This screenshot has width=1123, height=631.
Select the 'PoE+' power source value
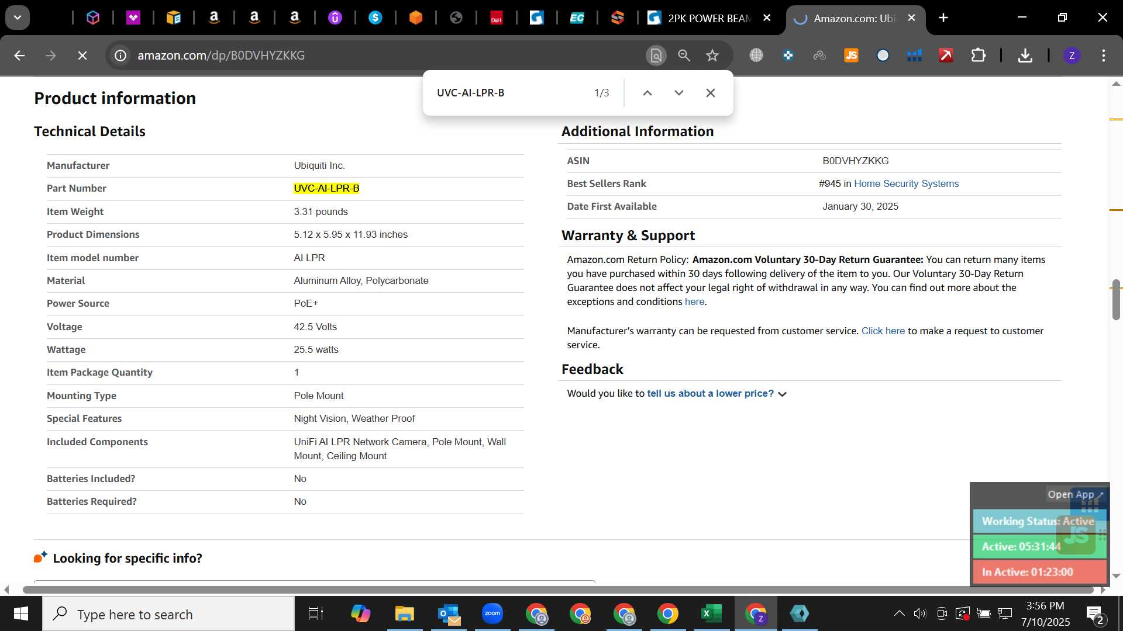[x=306, y=303]
